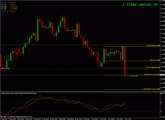Click the 3 Oct 20:00 time axis label
165x120 pixels.
point(94,119)
